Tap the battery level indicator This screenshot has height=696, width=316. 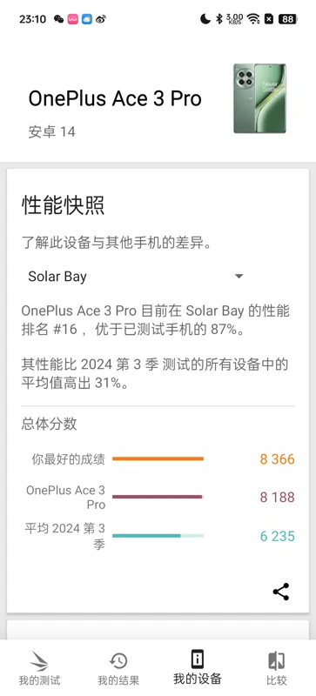tap(287, 19)
